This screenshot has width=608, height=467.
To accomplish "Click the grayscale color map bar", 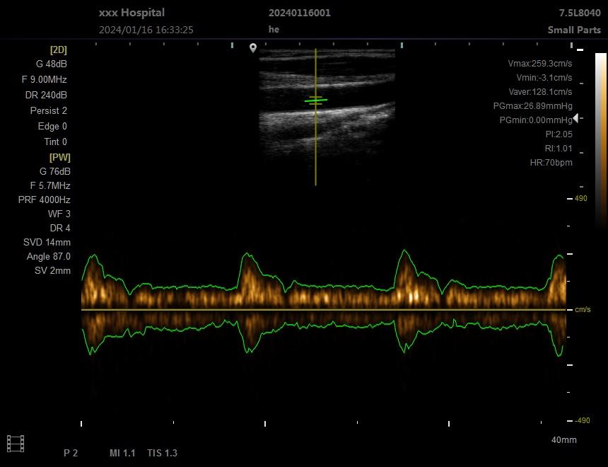I will [x=601, y=140].
